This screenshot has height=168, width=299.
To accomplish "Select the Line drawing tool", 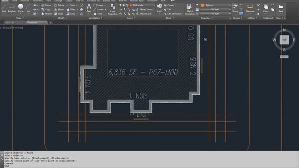I will click(4, 8).
